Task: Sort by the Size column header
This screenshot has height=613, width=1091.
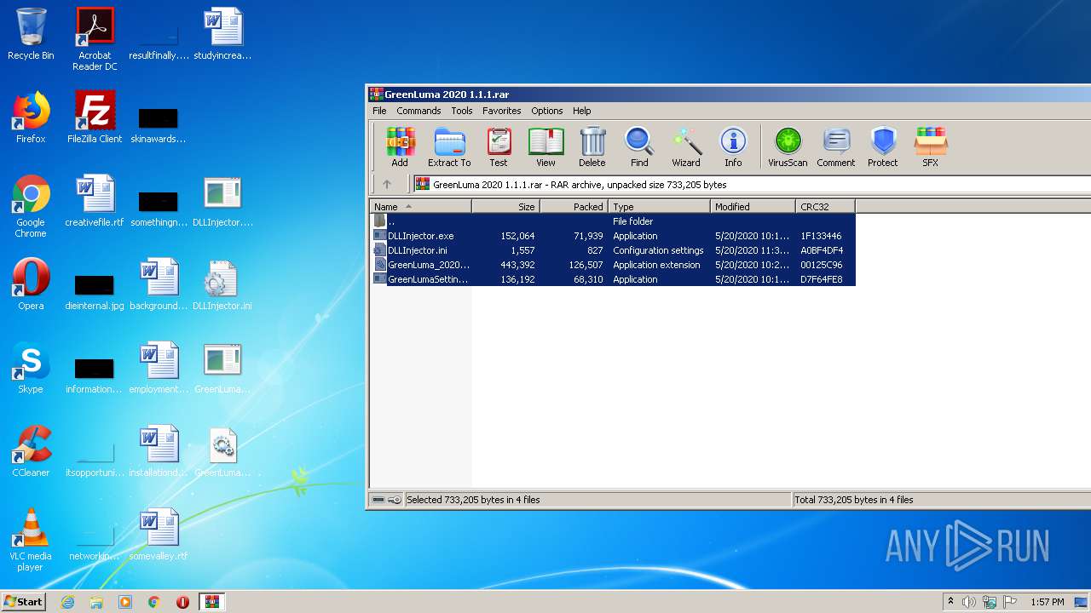Action: click(506, 207)
